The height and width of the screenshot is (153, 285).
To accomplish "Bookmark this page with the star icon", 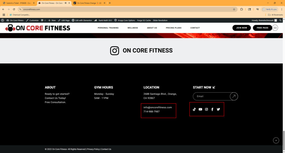I will (x=234, y=9).
